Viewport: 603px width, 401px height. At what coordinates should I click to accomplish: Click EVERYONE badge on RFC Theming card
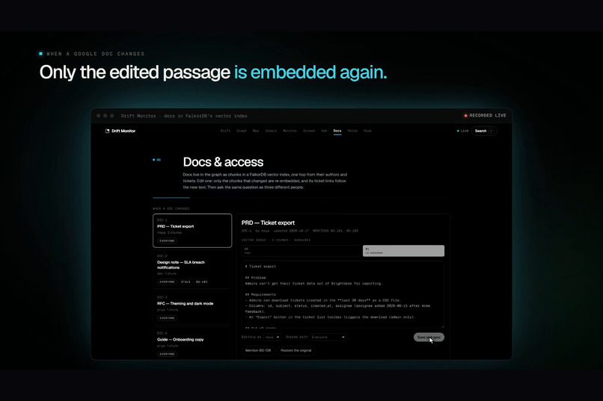(167, 317)
